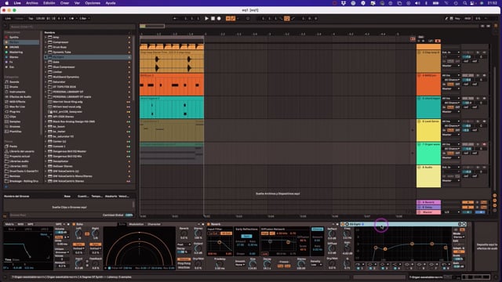Open Proyecto actual in Places
The height and width of the screenshot is (282, 502).
pyautogui.click(x=19, y=157)
